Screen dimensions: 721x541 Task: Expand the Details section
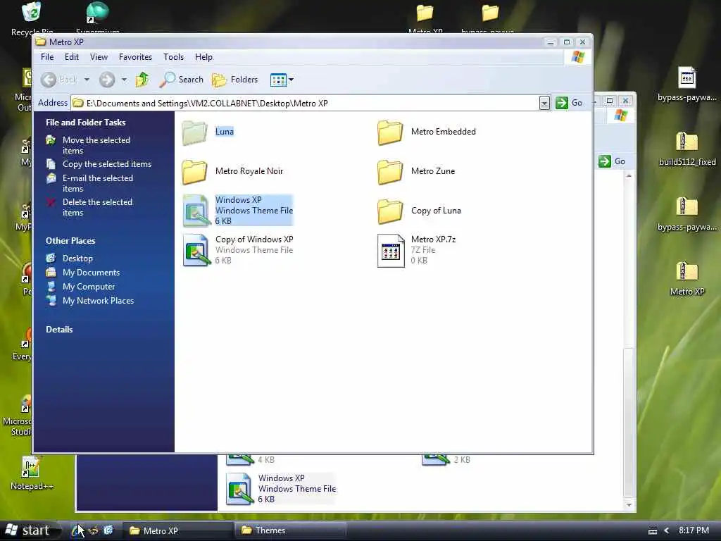(59, 330)
